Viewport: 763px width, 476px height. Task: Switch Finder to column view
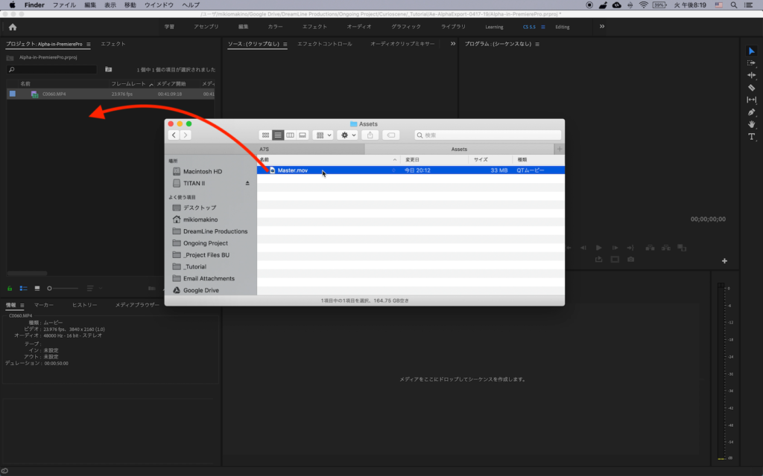290,135
